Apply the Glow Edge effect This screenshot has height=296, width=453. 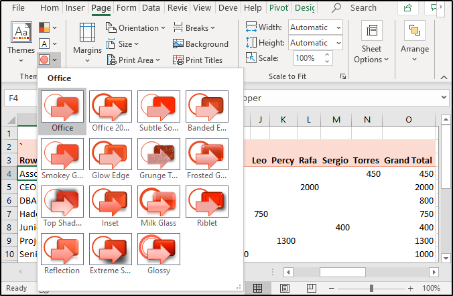(x=111, y=159)
